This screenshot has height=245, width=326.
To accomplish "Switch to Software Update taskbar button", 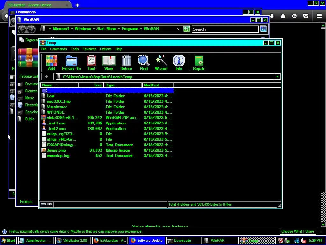I will click(x=147, y=241).
